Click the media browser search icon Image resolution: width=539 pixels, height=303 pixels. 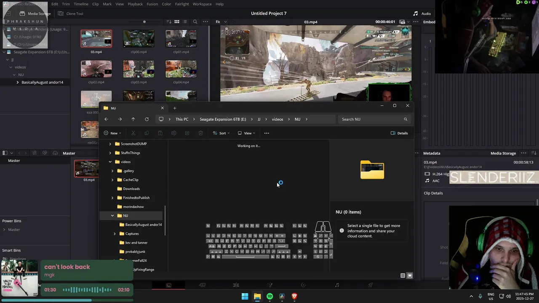(195, 21)
